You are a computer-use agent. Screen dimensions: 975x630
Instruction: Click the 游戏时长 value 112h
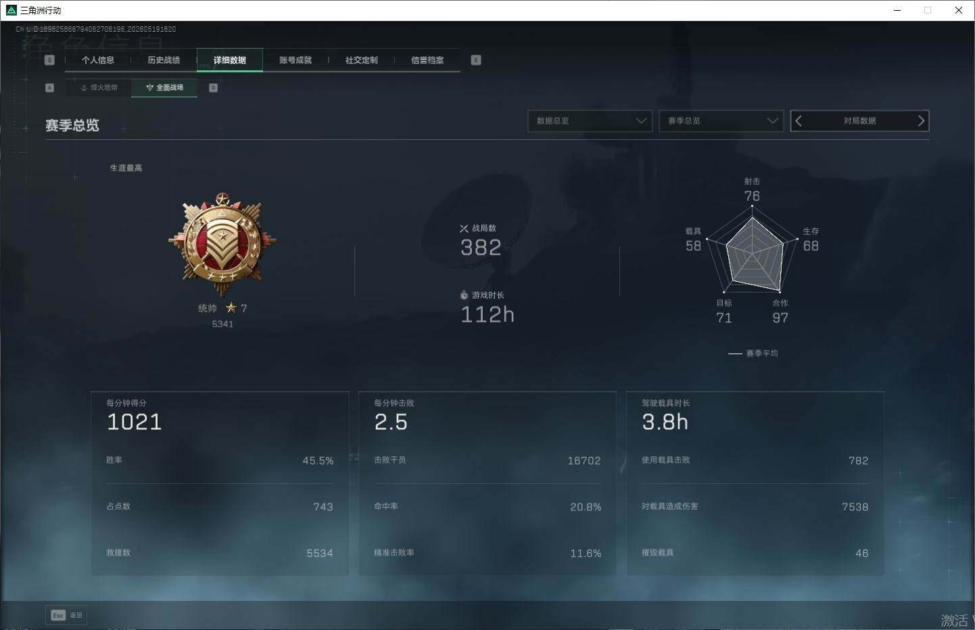pyautogui.click(x=487, y=314)
